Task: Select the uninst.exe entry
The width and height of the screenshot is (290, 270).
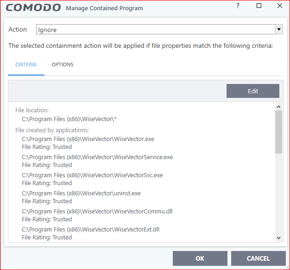Action: (81, 193)
